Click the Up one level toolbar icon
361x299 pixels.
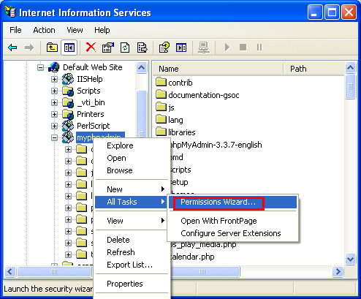52,48
